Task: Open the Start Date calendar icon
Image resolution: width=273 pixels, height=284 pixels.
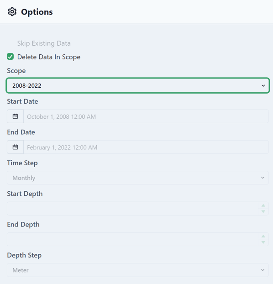Action: (15, 116)
